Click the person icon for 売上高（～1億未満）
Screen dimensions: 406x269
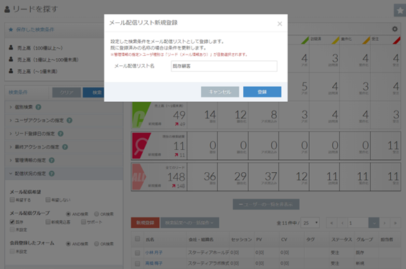[11, 71]
